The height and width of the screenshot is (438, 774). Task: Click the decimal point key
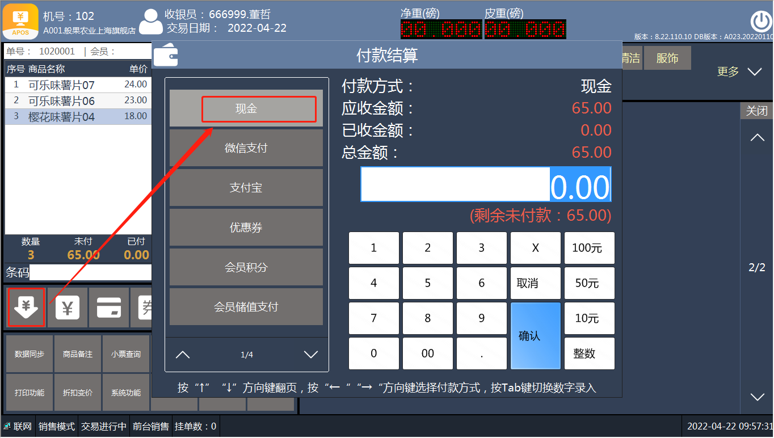pyautogui.click(x=482, y=353)
